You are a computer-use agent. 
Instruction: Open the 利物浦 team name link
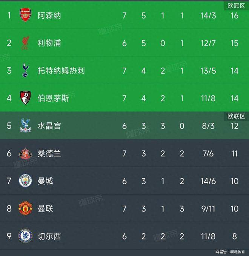coord(49,43)
